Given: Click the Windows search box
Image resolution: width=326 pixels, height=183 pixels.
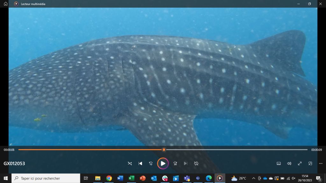Looking at the screenshot, I should point(46,178).
